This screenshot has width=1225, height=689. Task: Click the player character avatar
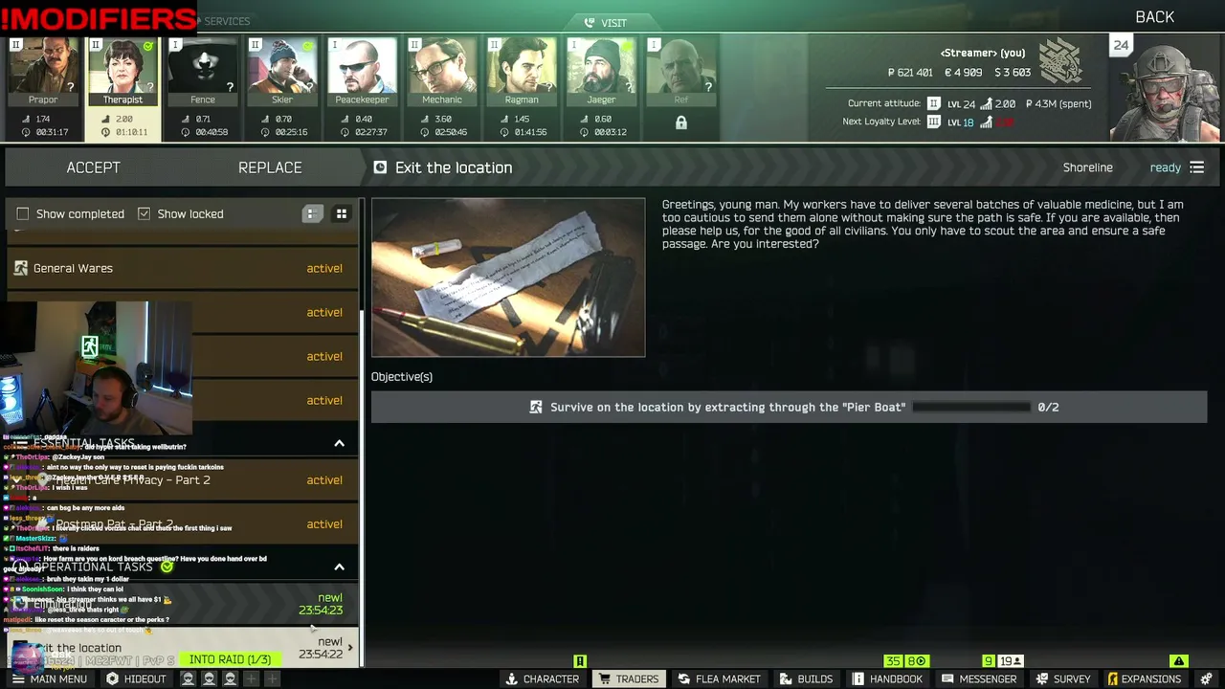(x=1167, y=88)
